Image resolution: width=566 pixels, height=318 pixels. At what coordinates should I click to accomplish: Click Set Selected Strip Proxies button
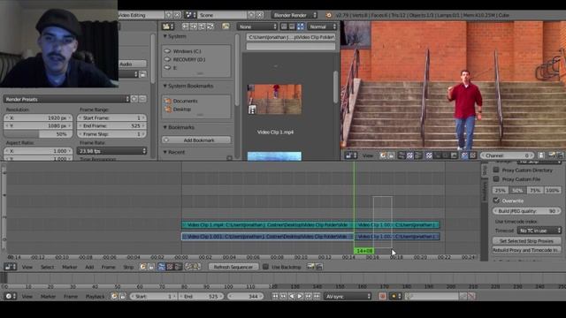527,241
